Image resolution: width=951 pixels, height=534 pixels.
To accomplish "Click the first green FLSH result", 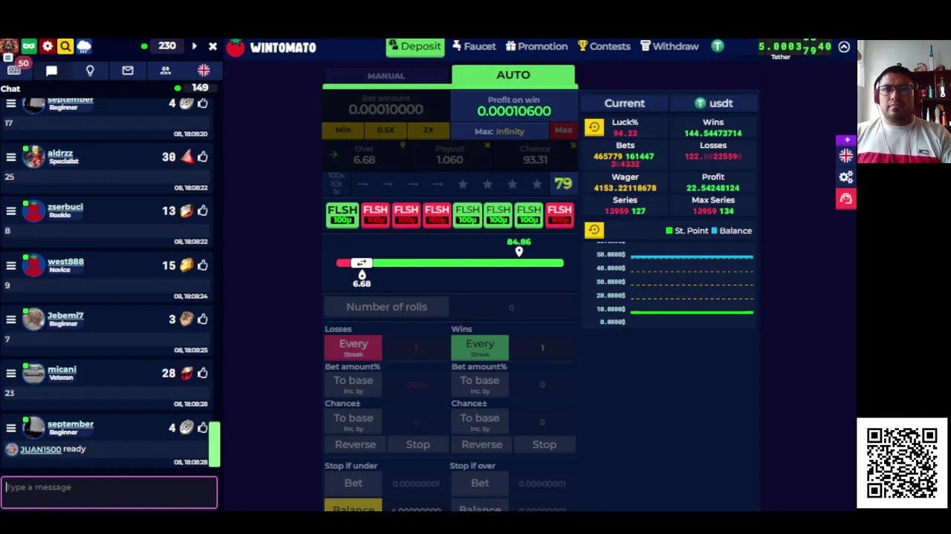I will click(x=342, y=214).
